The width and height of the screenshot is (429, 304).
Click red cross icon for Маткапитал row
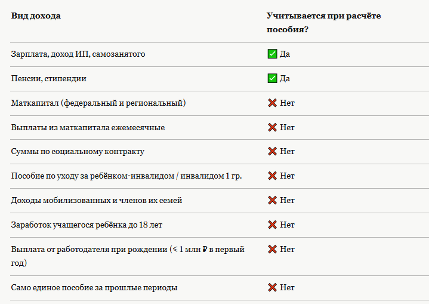(272, 103)
